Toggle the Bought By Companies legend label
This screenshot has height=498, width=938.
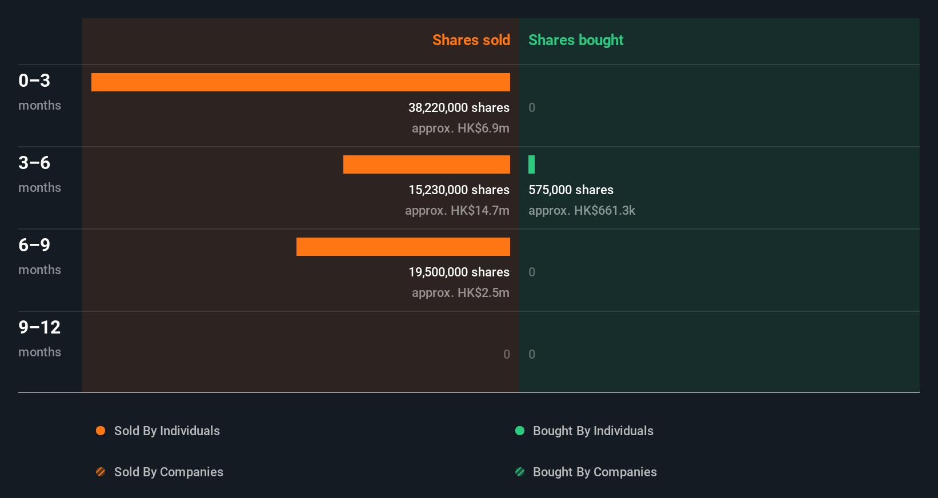595,472
